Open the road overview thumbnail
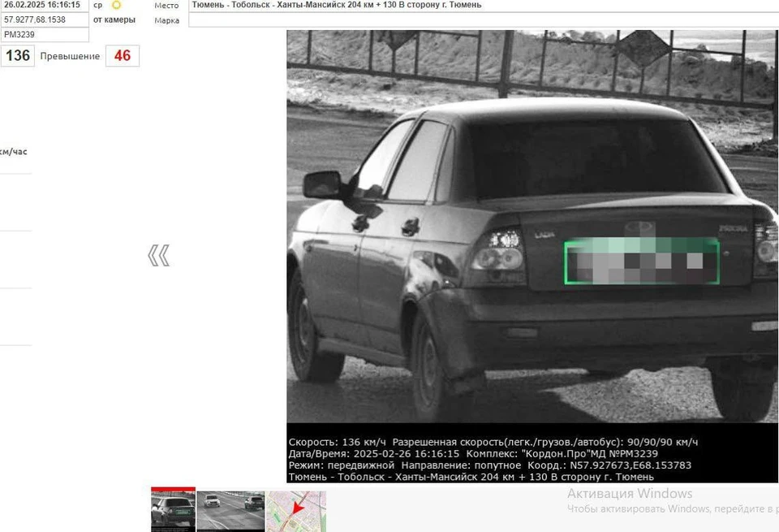 [230, 511]
